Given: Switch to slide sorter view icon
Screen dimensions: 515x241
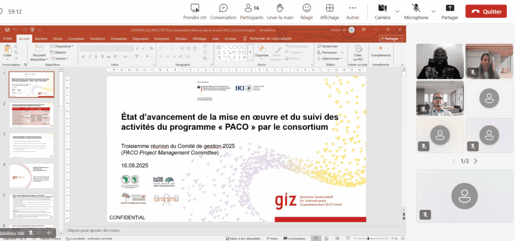Looking at the screenshot, I should (x=326, y=238).
